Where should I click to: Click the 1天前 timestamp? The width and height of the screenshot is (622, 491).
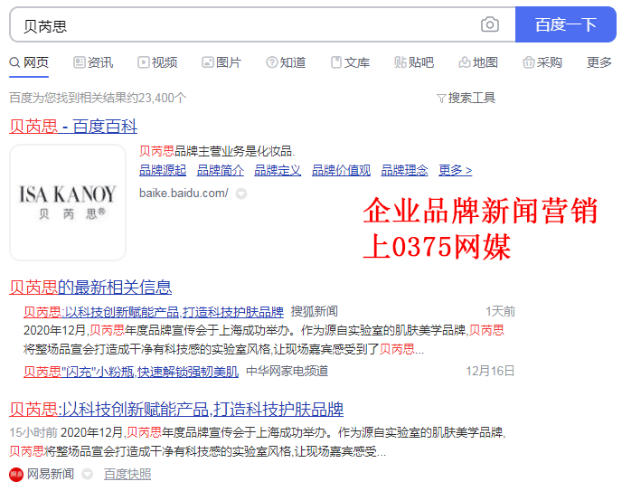click(x=500, y=312)
